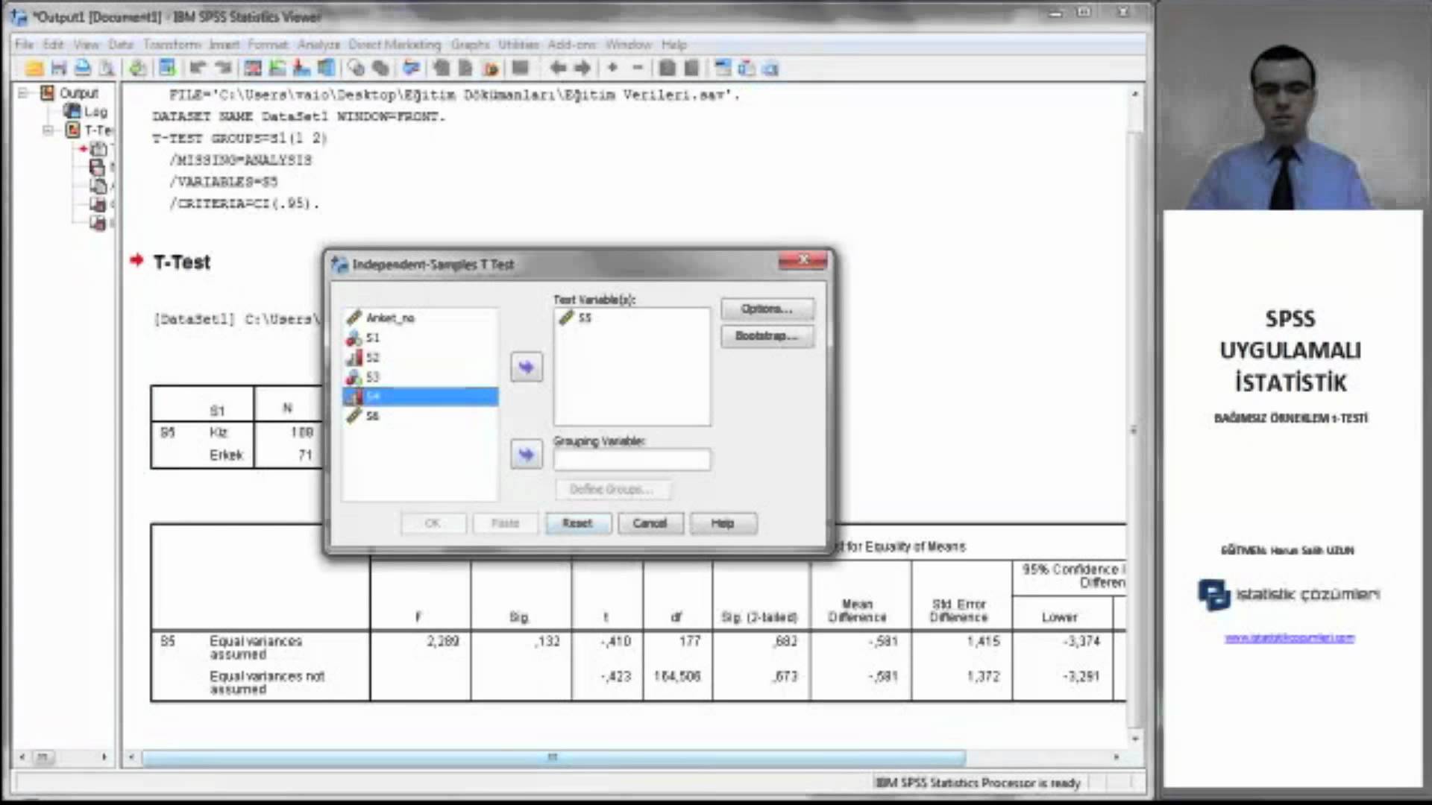Click the Promote left-arrow toolbar icon
1432x805 pixels.
point(558,69)
